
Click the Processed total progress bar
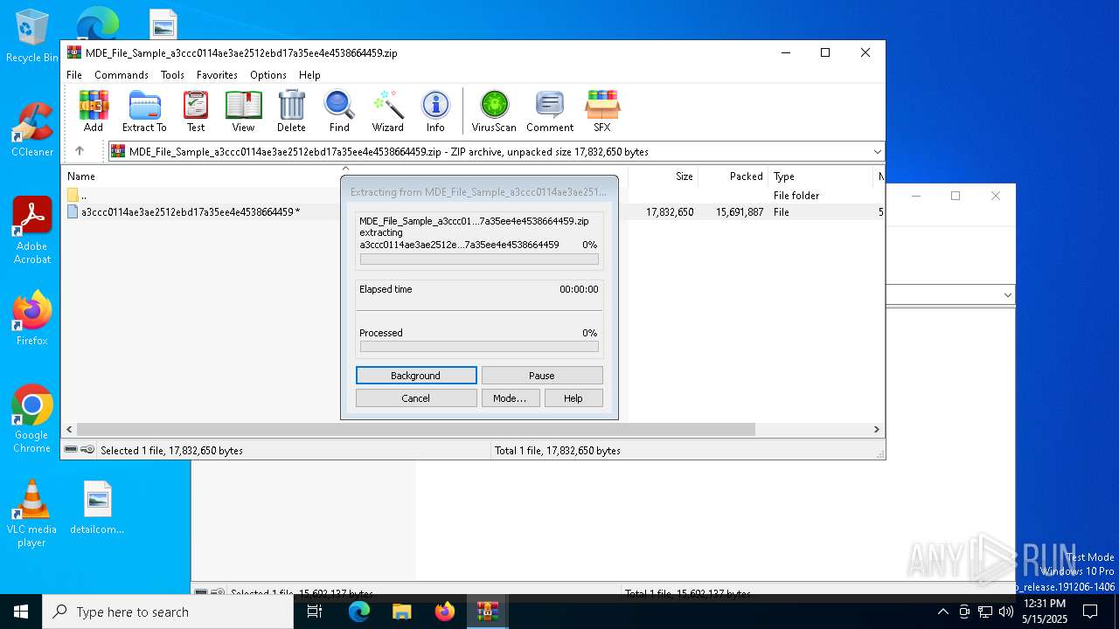(479, 347)
